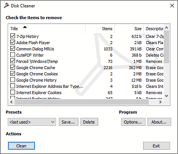This screenshot has height=154, width=178.
Task: Select the Google Chrome Cache row
Action: coord(87,67)
